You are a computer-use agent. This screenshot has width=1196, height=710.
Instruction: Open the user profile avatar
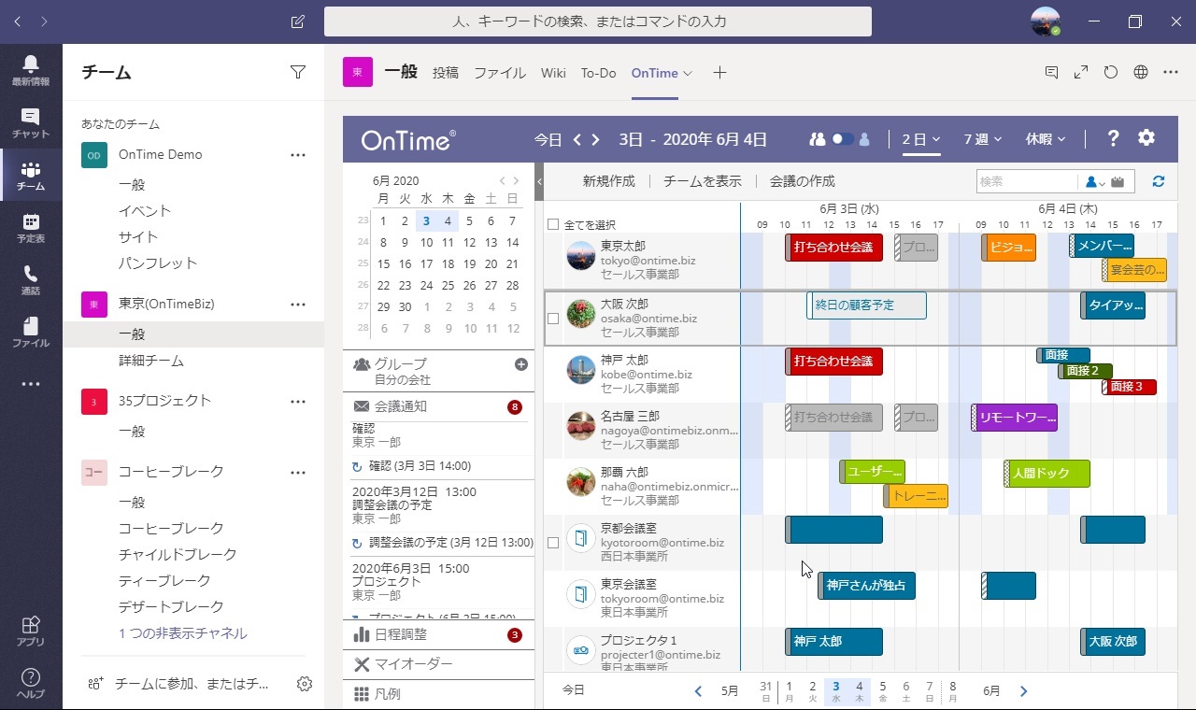1046,21
